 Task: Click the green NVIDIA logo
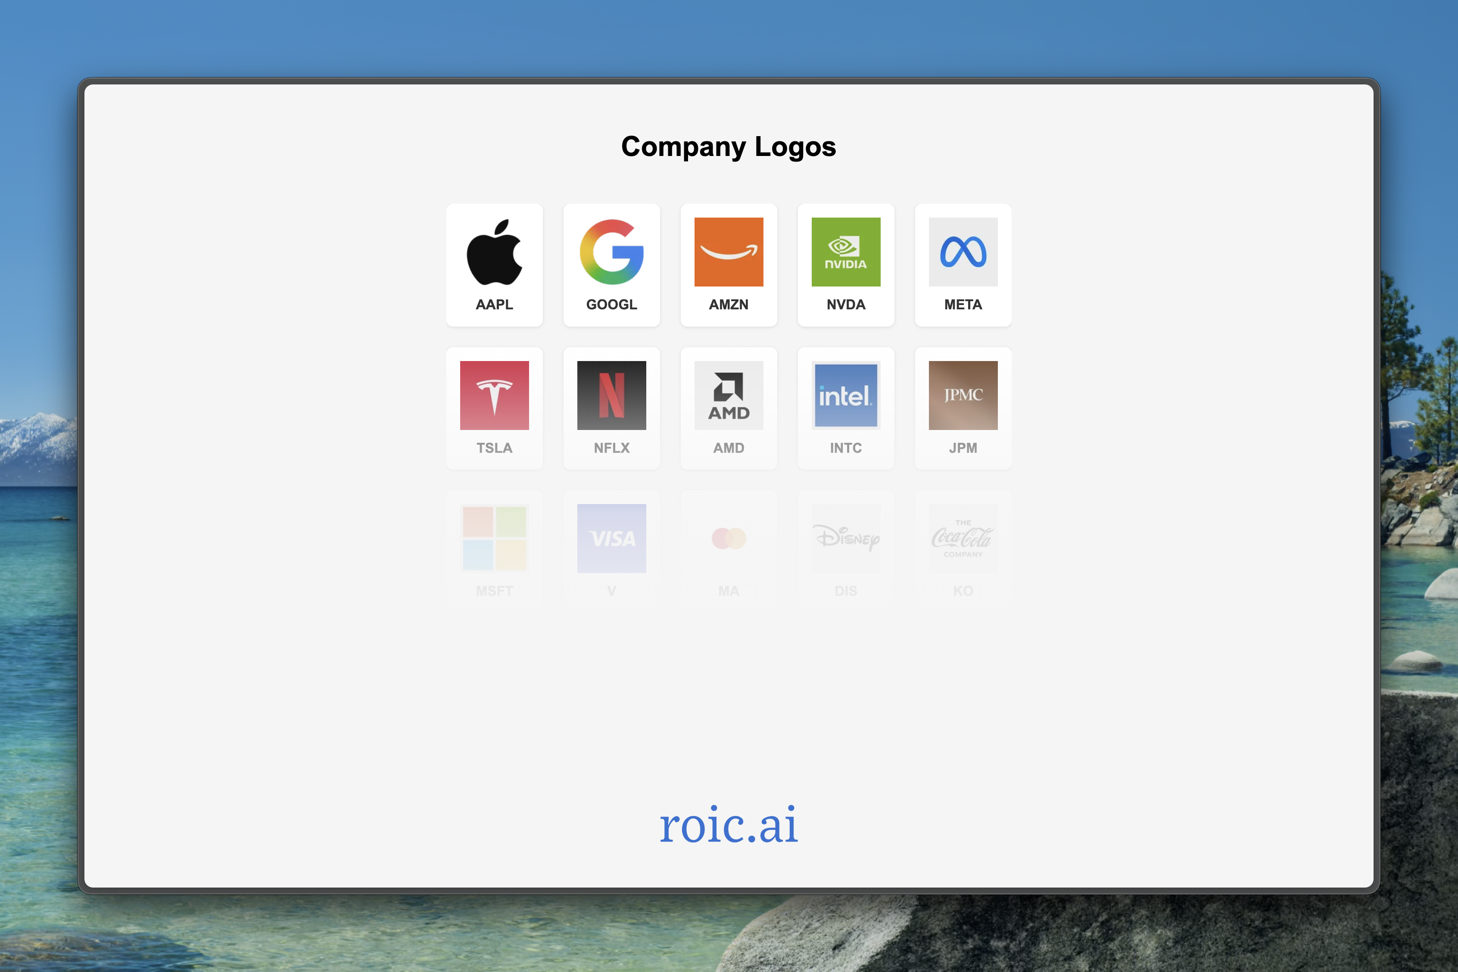[845, 252]
